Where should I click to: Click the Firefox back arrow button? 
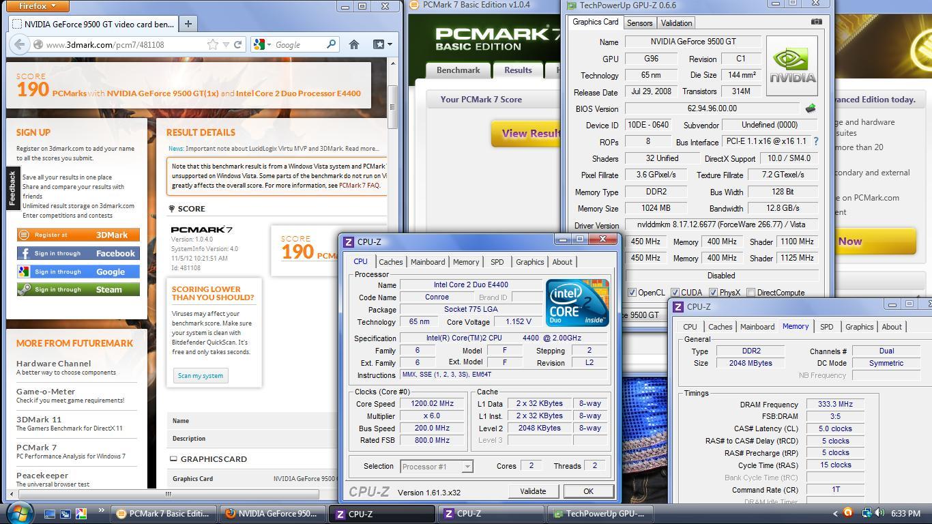[19, 44]
